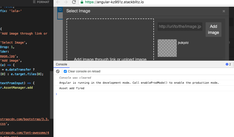Click the 'Console was cleared' message
234x137 pixels.
tap(75, 78)
